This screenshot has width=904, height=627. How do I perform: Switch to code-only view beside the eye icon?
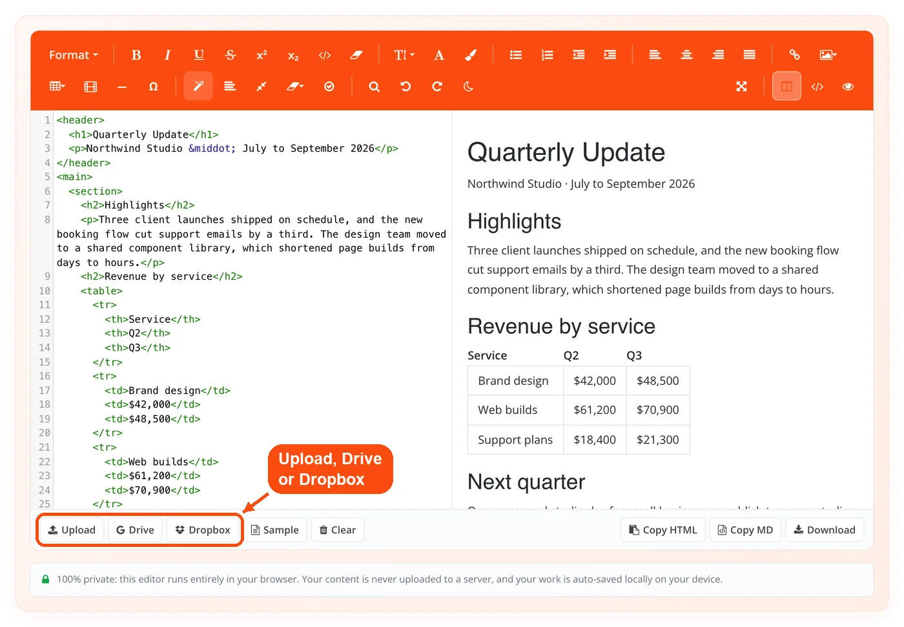tap(817, 87)
